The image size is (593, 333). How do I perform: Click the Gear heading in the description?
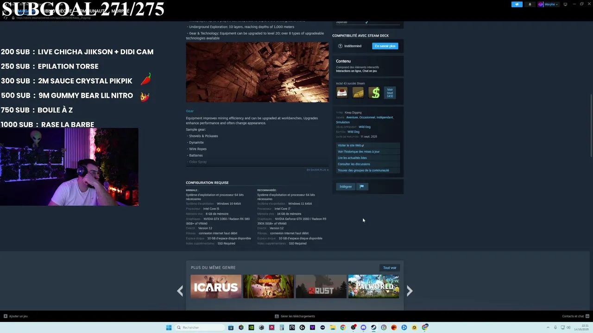click(190, 111)
